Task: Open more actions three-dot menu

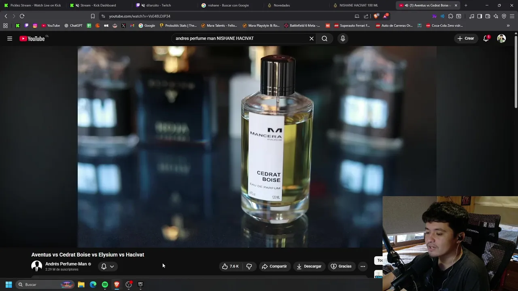Action: point(363,266)
